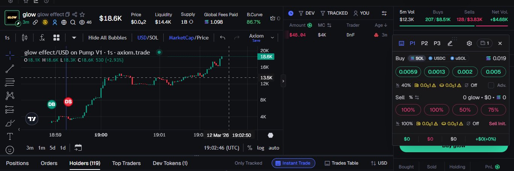514x171 pixels.
Task: Toggle percent scale on chart
Action: tap(250, 148)
